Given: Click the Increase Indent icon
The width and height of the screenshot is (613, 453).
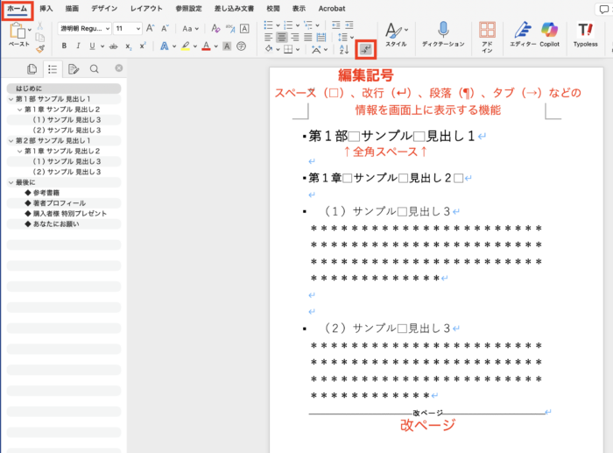Looking at the screenshot, I should [x=349, y=25].
